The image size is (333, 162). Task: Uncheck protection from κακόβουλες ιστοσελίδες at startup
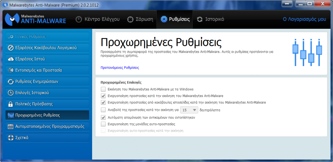(x=103, y=103)
